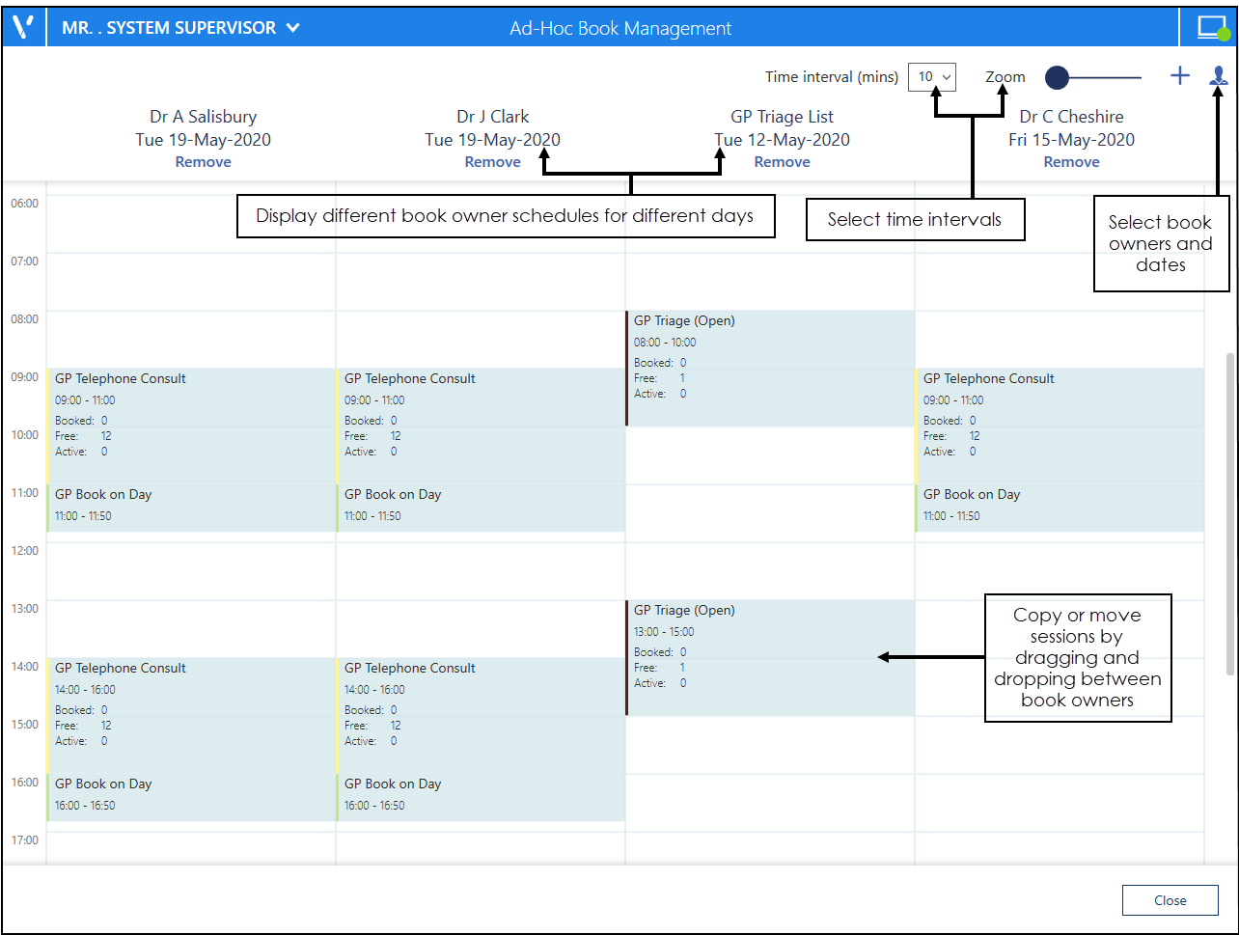Select Dr C Cheshire 11:00 Book on Day
The width and height of the screenshot is (1239, 935).
[1060, 507]
